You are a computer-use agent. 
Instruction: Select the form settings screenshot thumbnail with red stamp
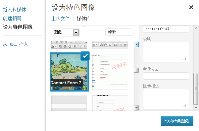coord(110,72)
